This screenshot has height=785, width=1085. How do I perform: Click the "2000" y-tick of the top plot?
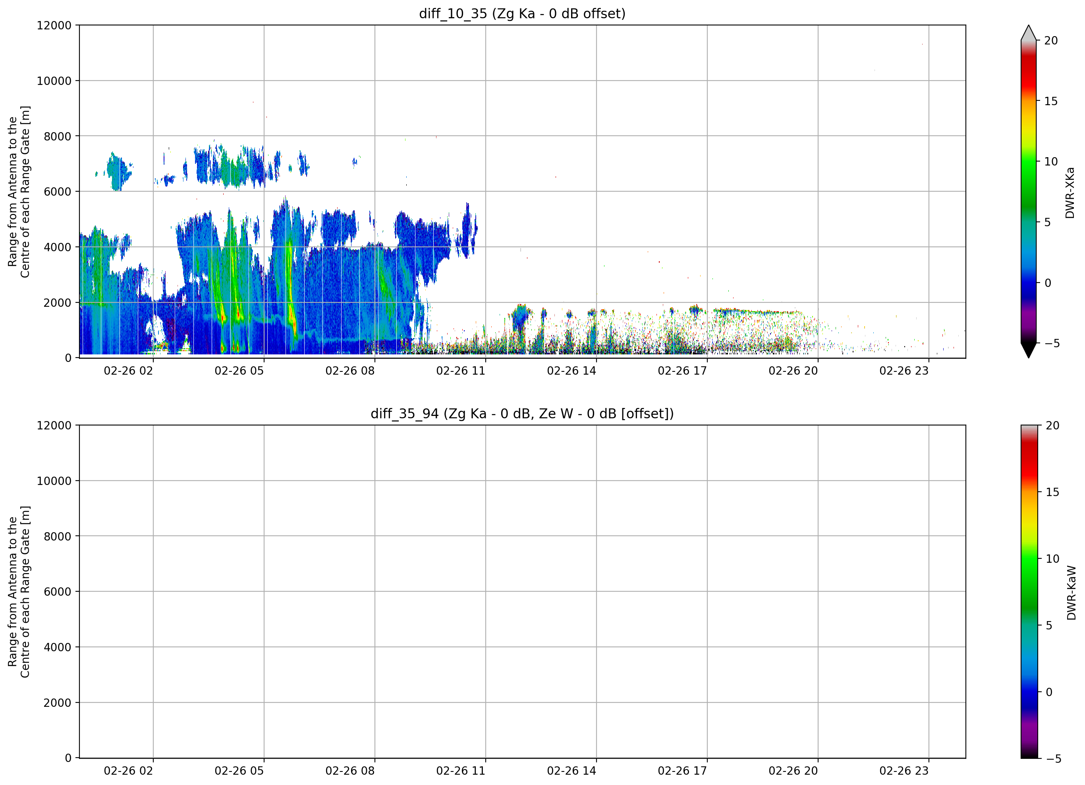click(x=58, y=303)
